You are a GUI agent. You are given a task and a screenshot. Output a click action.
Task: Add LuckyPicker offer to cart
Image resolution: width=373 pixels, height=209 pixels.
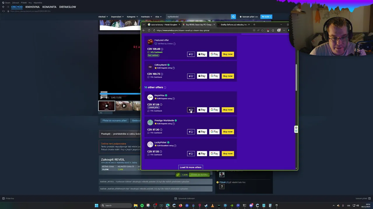point(191,154)
